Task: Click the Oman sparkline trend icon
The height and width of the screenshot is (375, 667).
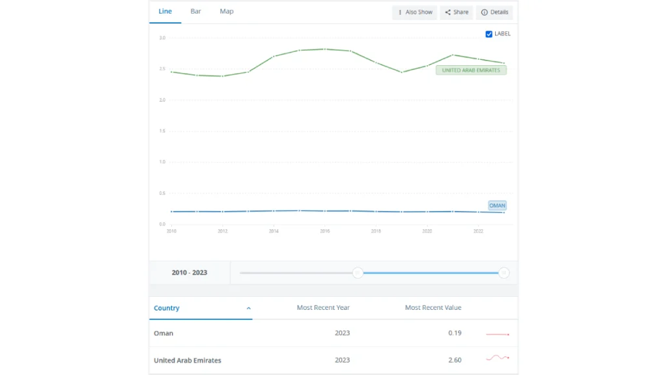Action: point(498,334)
